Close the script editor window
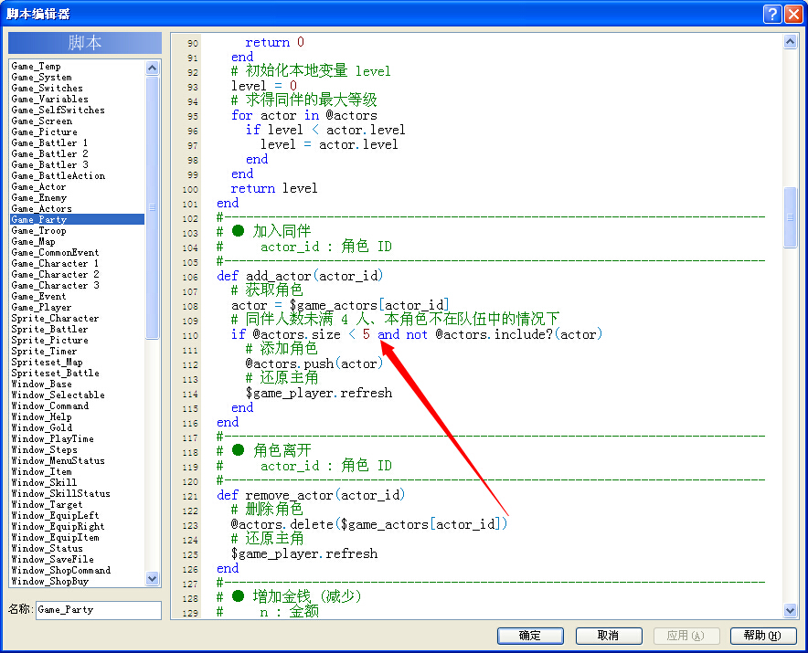Screen dimensions: 808x653 [793, 14]
